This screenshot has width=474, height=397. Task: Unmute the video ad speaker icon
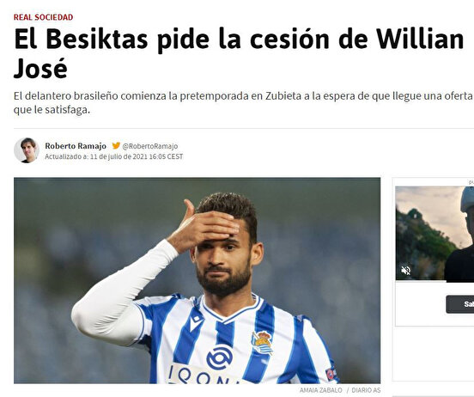click(405, 270)
